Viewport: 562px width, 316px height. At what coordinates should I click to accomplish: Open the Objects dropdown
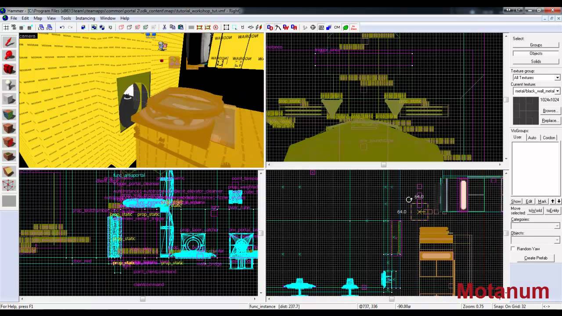click(536, 240)
